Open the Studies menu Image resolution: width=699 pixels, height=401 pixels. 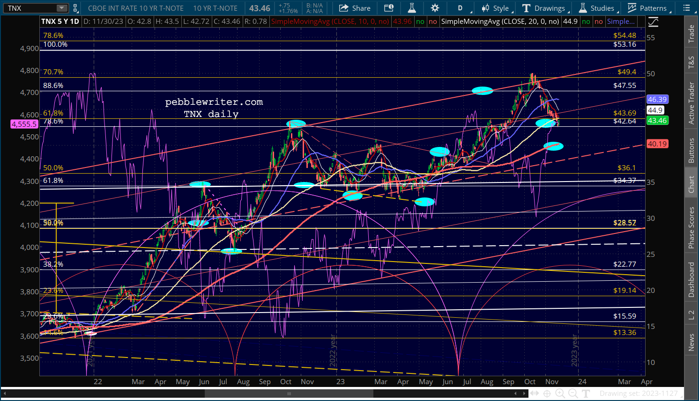(597, 8)
